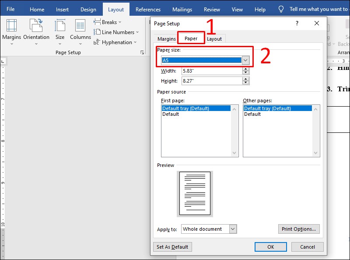350x260 pixels.
Task: Switch to the Margins tab
Action: (166, 39)
